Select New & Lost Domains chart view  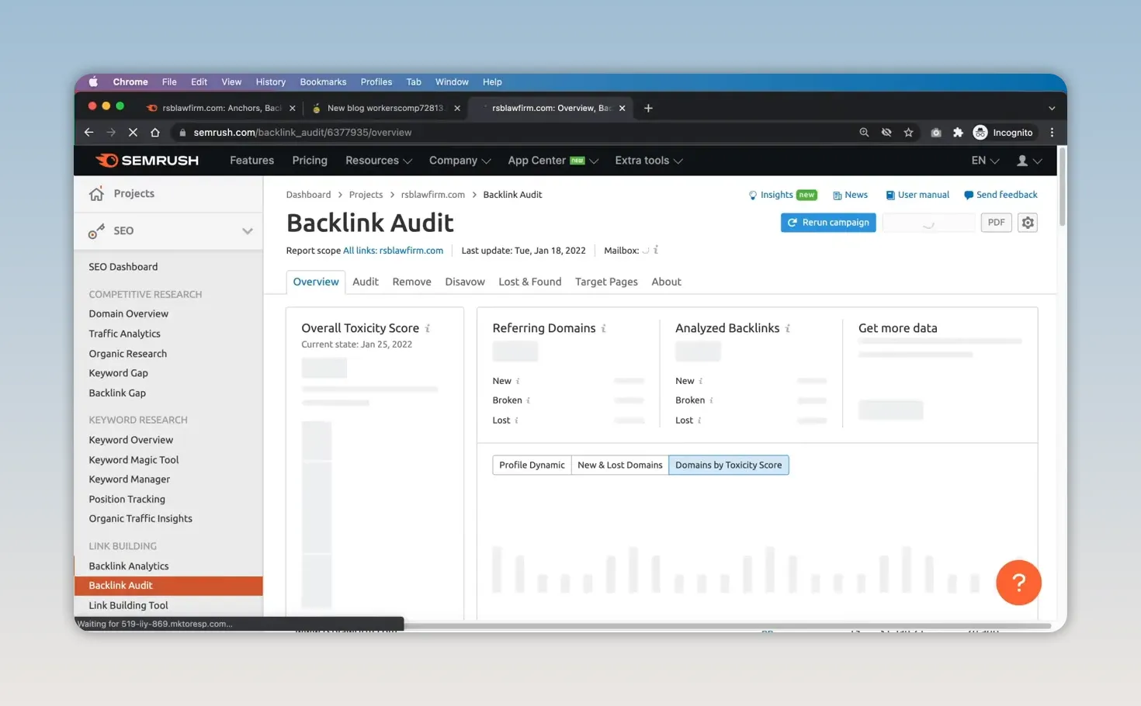(x=619, y=465)
